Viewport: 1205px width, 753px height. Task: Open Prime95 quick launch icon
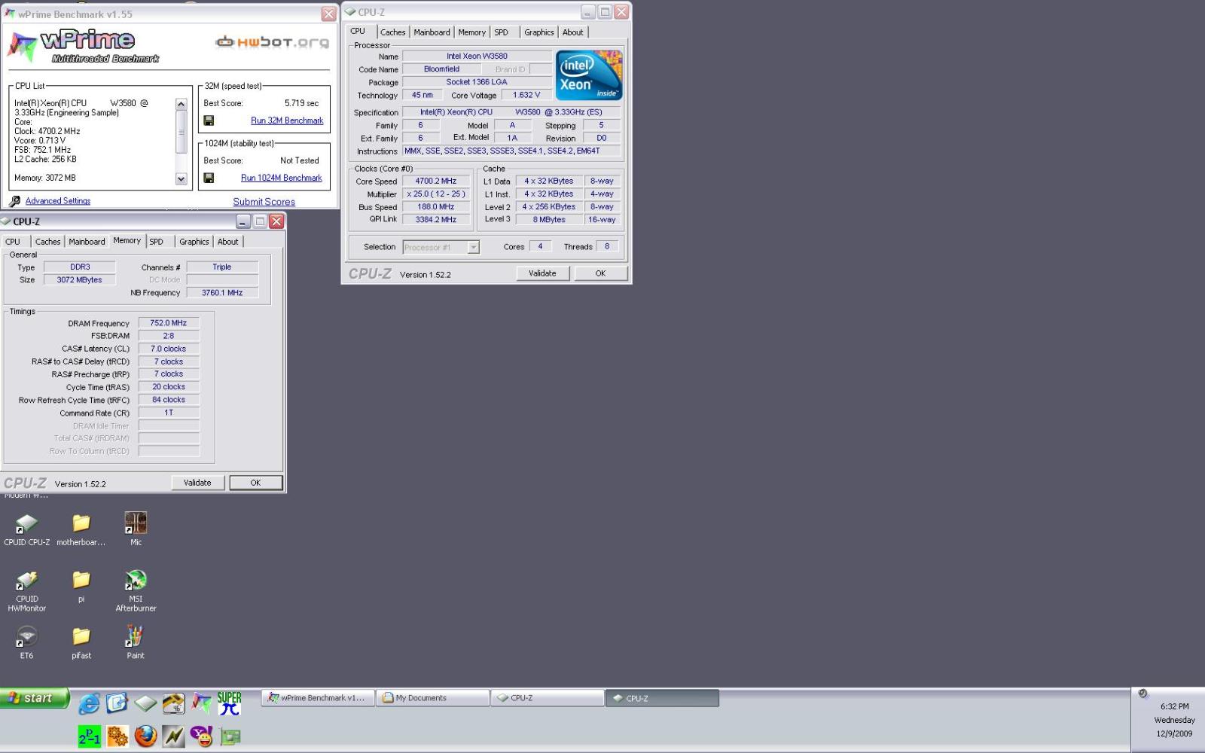[89, 736]
